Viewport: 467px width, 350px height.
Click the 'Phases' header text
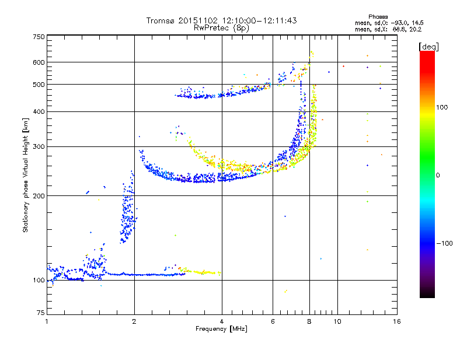click(x=378, y=17)
